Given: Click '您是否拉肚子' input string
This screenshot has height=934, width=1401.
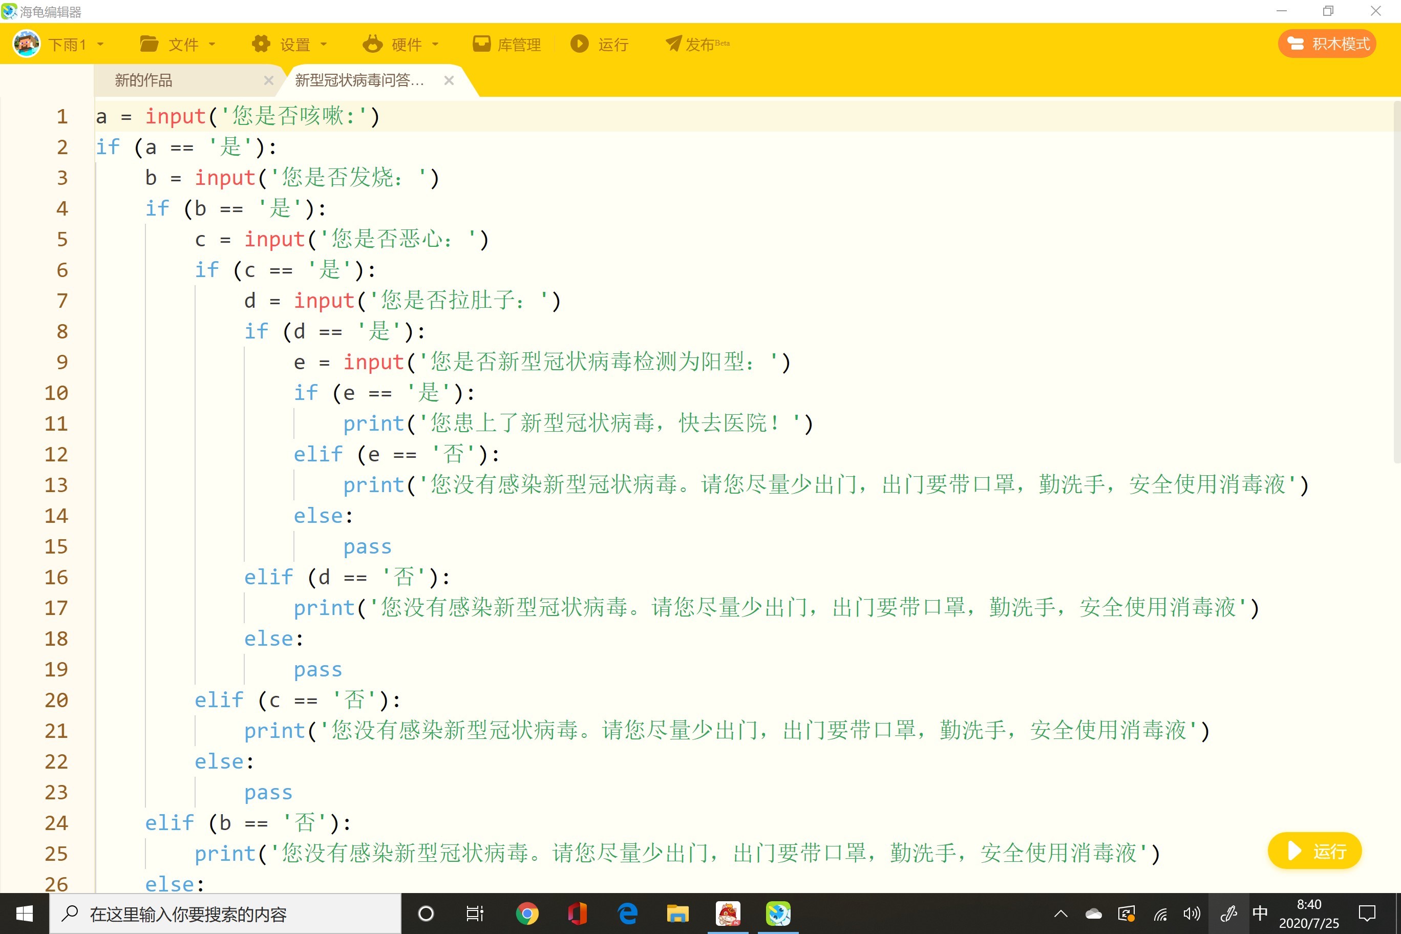Looking at the screenshot, I should coord(459,300).
